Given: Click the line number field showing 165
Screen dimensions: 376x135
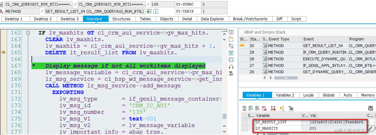Looking at the screenshot, I should [162, 4].
